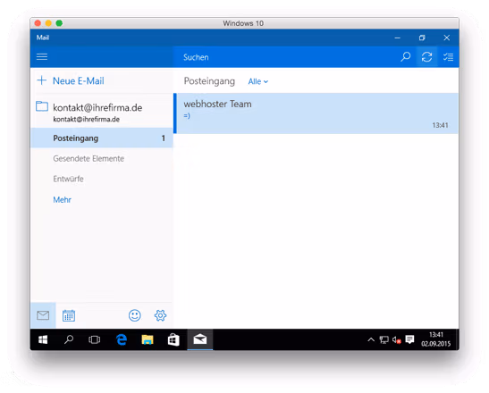Show hidden tray icons chevron
This screenshot has width=489, height=393.
(371, 339)
